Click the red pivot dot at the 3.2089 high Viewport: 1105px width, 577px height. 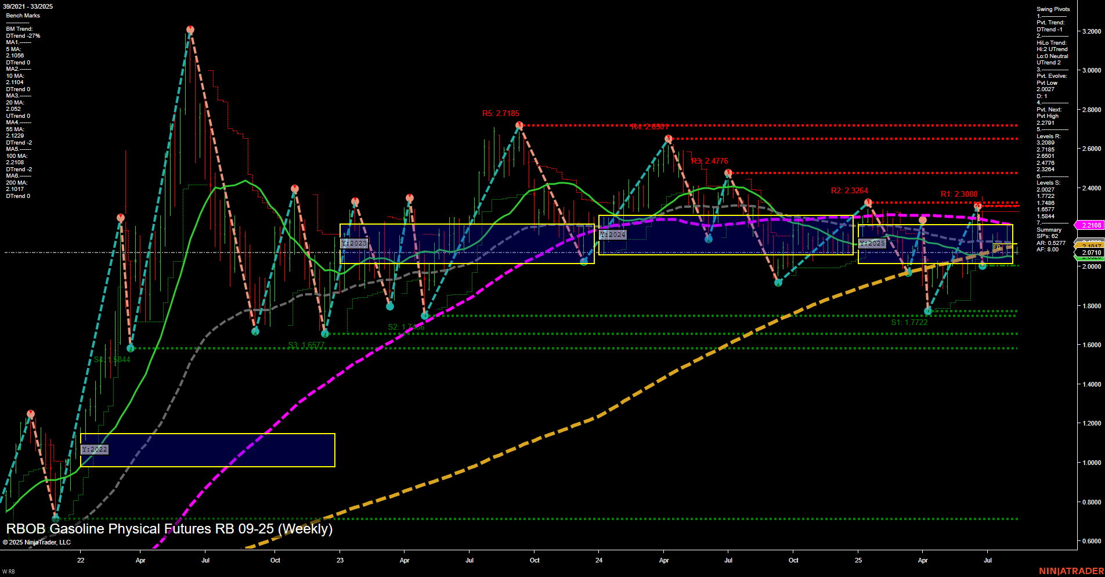[190, 28]
